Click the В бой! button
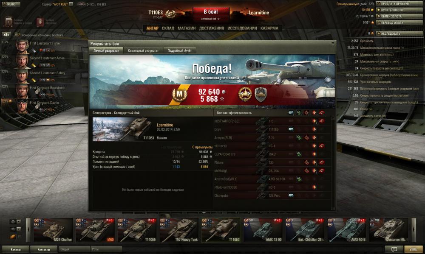The height and width of the screenshot is (254, 425). 211,12
